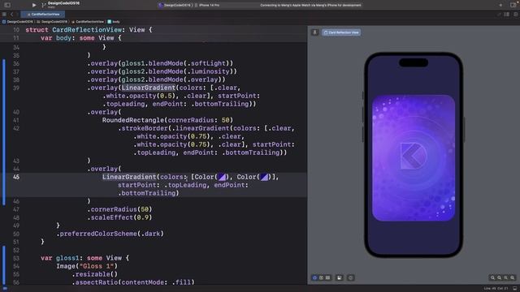
Task: Click DesignCodeiOS16 folder in jump bar
Action: click(x=52, y=22)
